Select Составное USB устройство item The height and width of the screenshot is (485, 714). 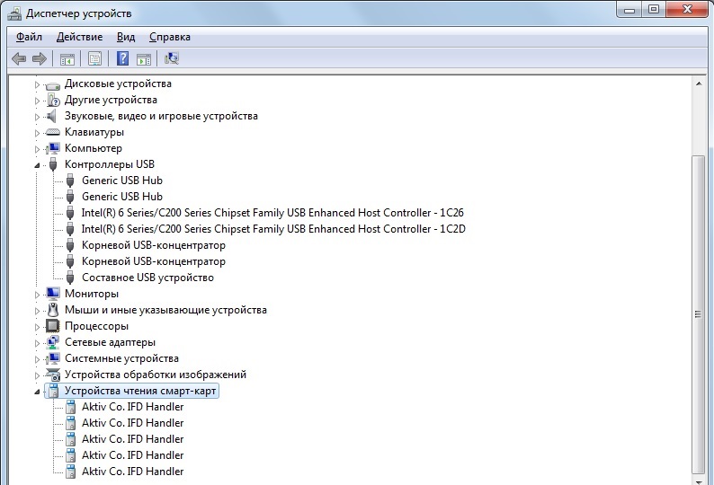click(147, 278)
